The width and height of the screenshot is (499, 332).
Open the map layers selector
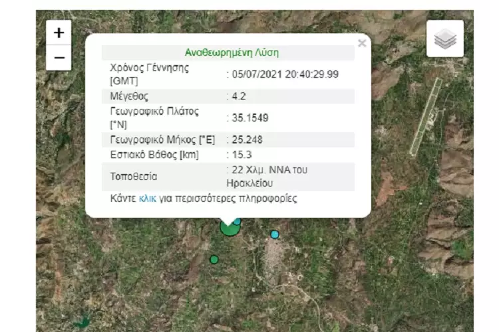coord(444,39)
